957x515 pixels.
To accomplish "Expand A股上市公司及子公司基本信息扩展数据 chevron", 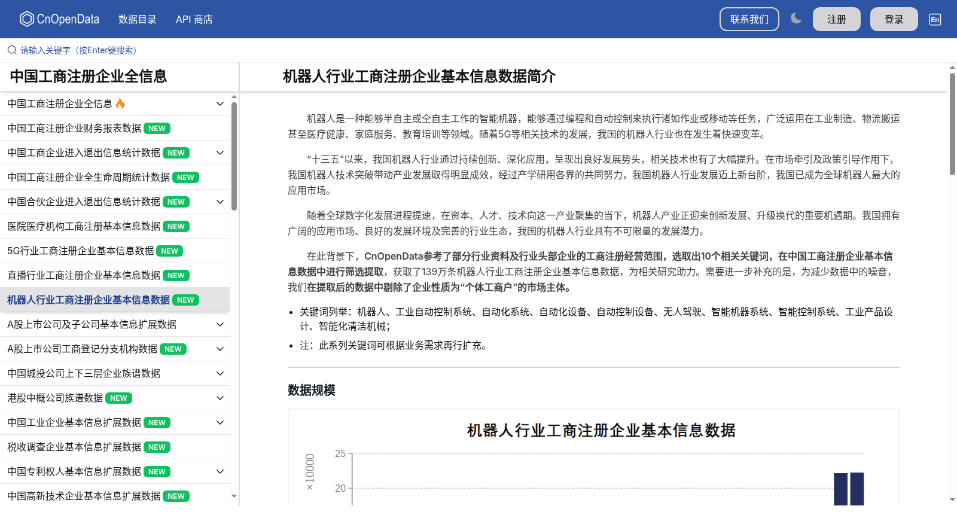I will click(220, 324).
